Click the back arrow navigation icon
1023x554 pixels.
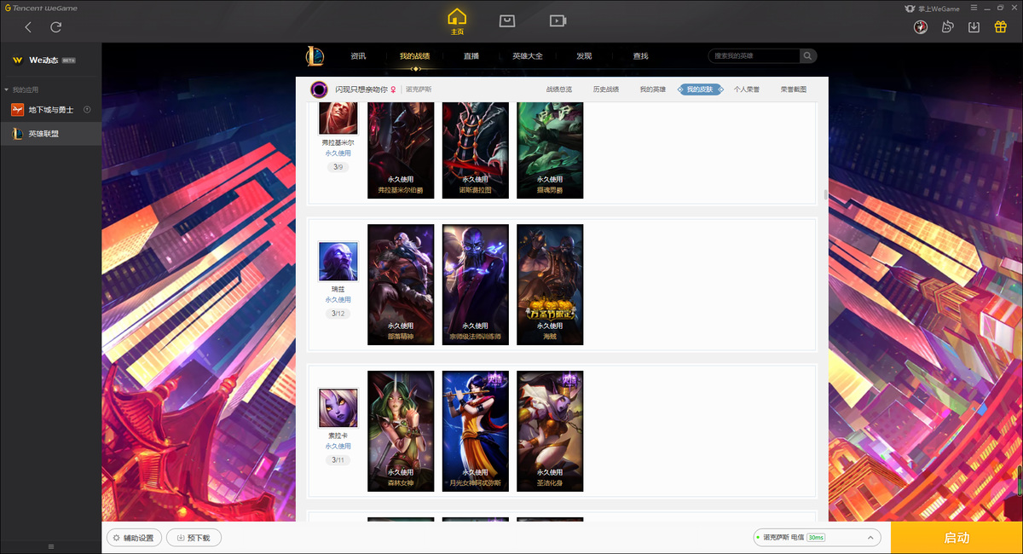[x=28, y=27]
